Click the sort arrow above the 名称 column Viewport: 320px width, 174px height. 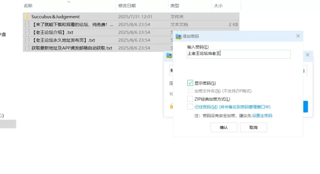[x=69, y=2]
